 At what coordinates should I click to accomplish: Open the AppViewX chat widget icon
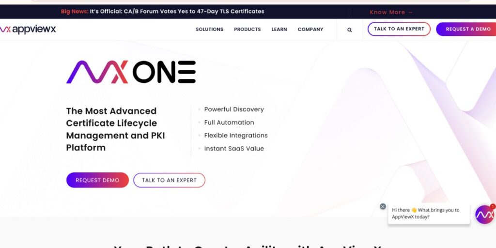pyautogui.click(x=484, y=214)
